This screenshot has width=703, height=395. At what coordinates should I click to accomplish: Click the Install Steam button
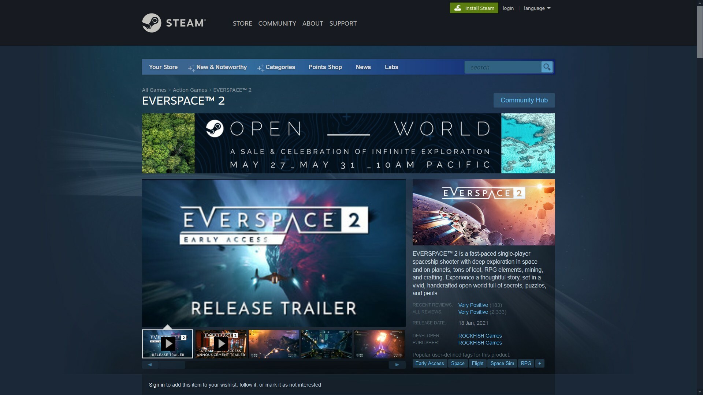pos(474,8)
